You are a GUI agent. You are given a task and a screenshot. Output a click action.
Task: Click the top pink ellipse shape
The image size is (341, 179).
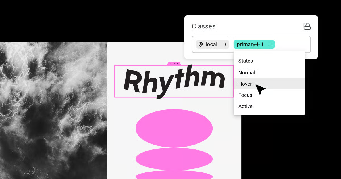[x=174, y=128]
